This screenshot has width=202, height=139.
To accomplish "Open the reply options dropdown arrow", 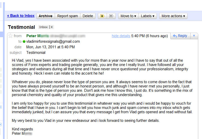I will (x=194, y=36).
